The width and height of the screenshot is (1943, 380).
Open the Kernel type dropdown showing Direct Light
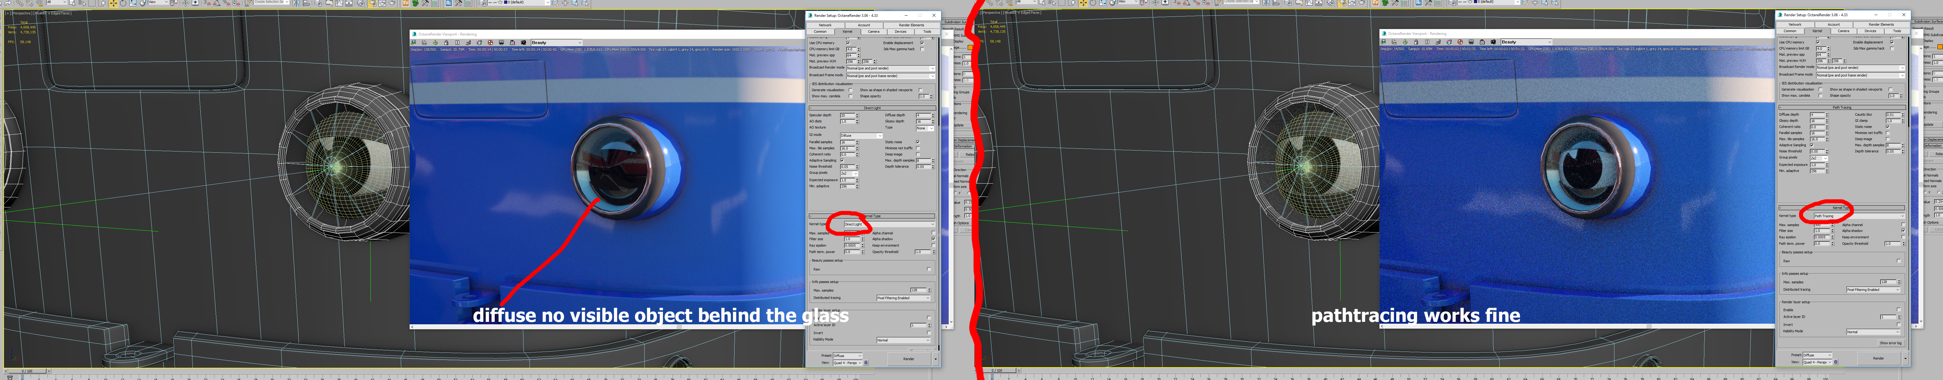[890, 224]
